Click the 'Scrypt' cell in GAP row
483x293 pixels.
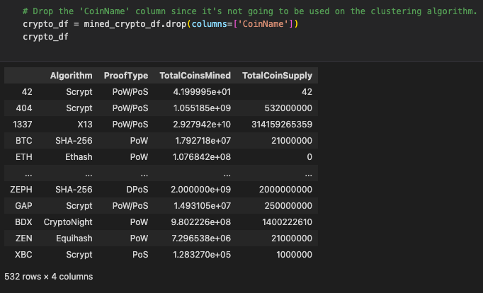(x=79, y=205)
